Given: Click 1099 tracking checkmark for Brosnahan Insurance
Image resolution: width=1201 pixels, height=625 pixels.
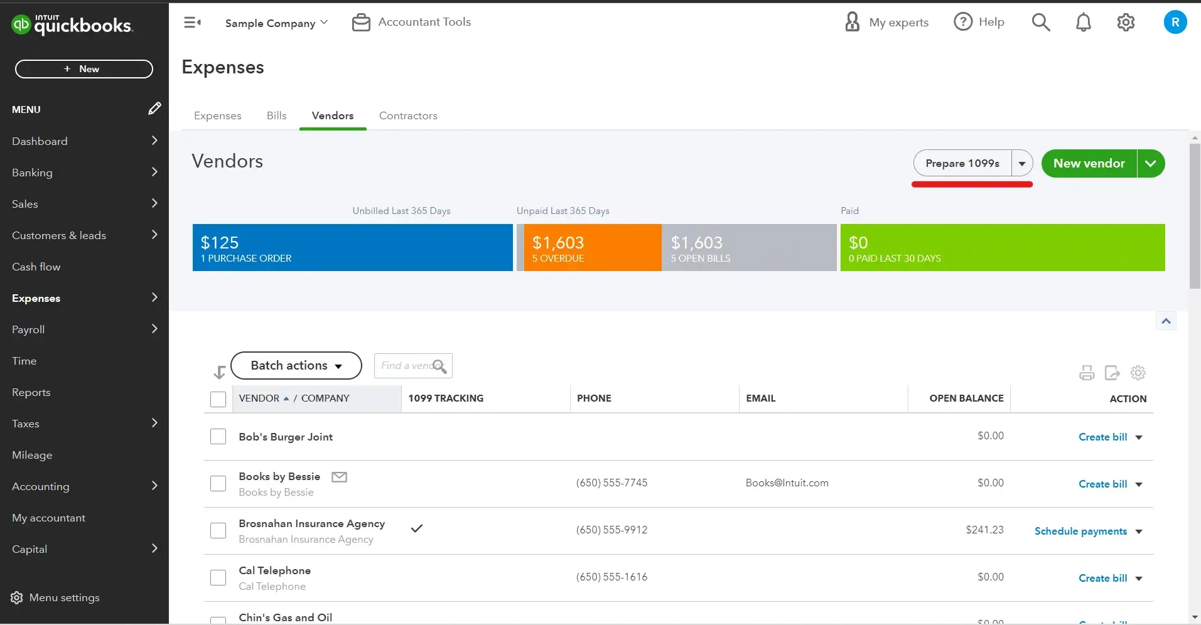Looking at the screenshot, I should pyautogui.click(x=417, y=528).
